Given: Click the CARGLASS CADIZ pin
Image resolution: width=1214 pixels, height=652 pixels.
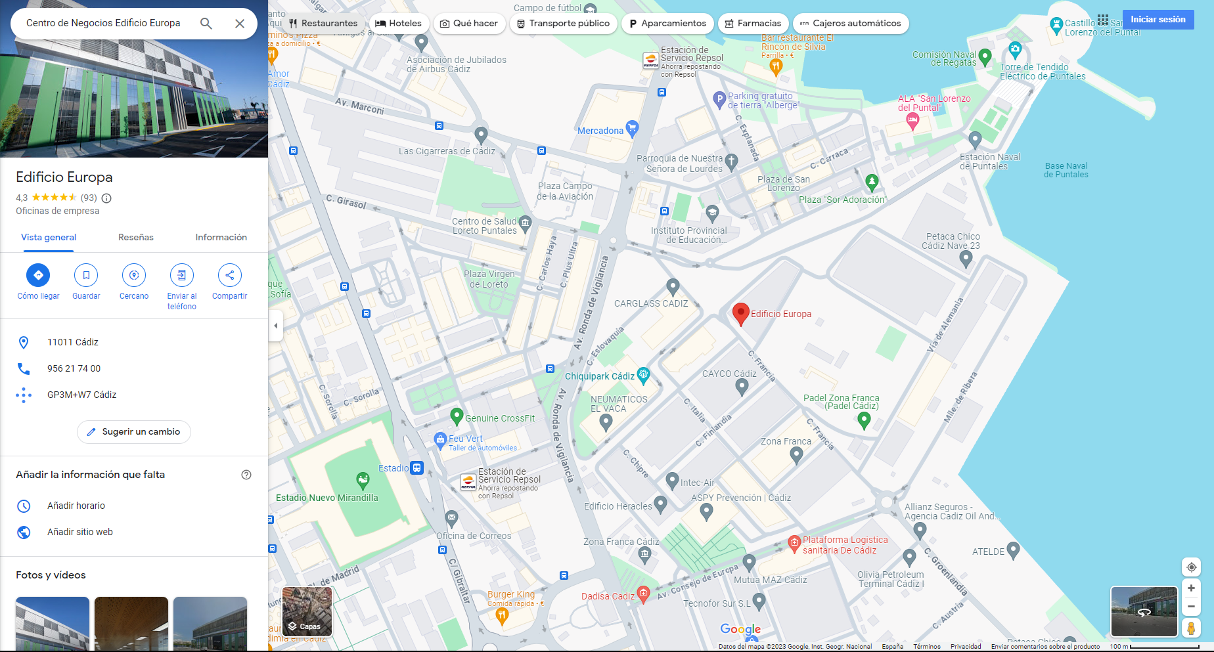Looking at the screenshot, I should point(673,287).
